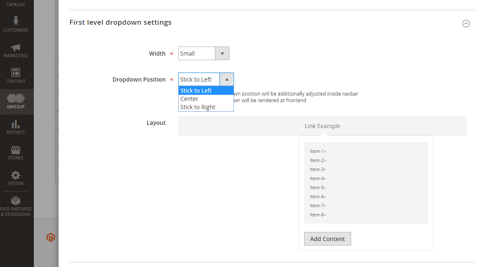Open the Swissup sidebar menu
This screenshot has height=267, width=484.
(16, 101)
